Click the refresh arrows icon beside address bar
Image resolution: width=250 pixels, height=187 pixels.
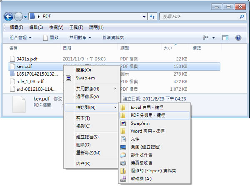(x=152, y=17)
